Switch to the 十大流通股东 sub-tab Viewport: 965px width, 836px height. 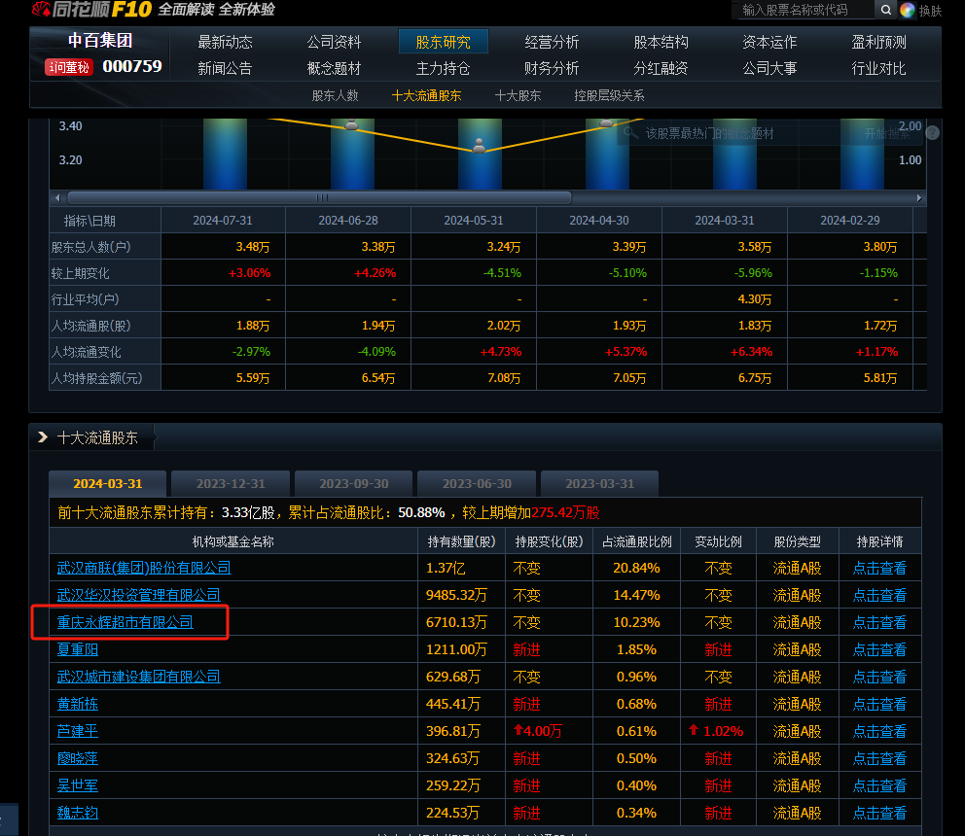426,96
